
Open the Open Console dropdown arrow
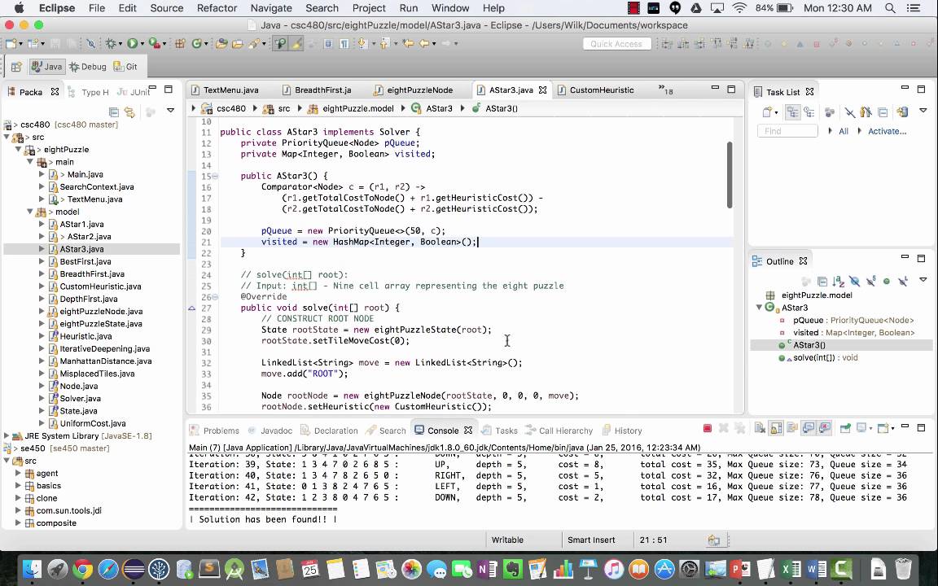(x=892, y=429)
